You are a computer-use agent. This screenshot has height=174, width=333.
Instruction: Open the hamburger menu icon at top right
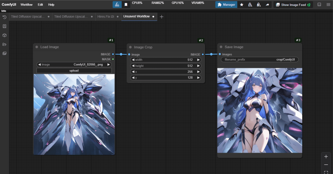click(x=328, y=5)
